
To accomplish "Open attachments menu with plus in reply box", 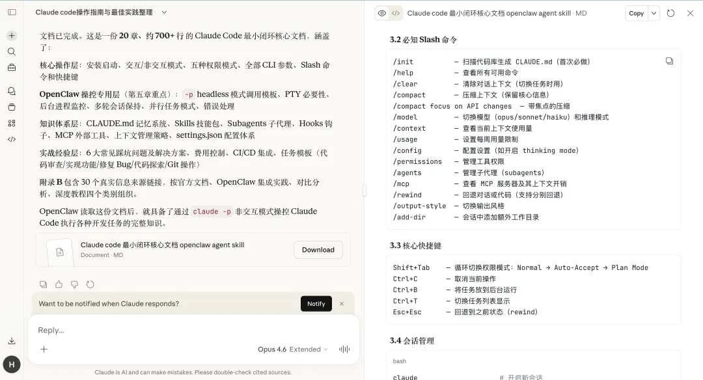I will [44, 349].
